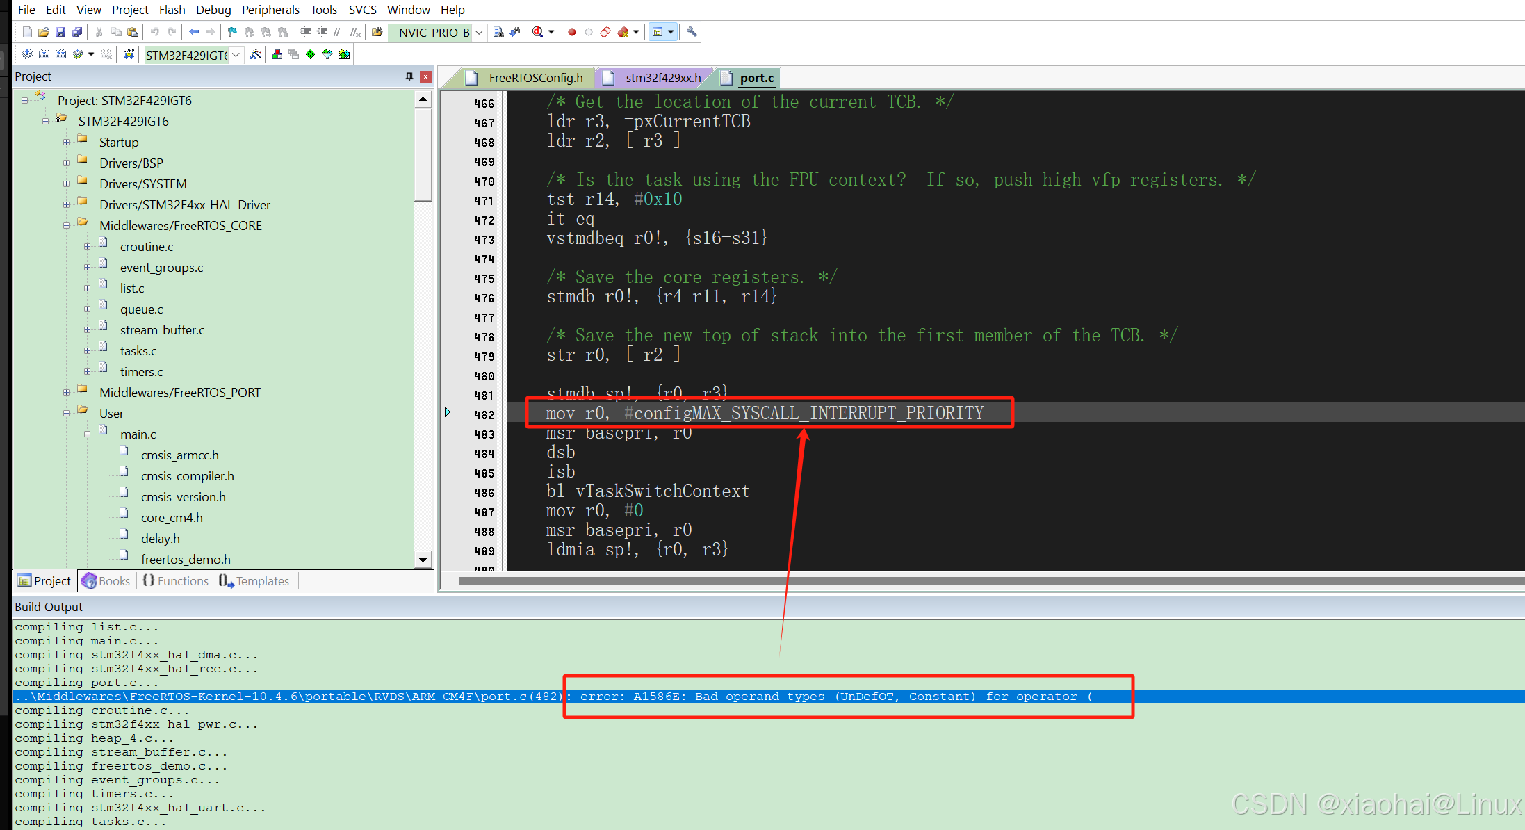Collapse the Middlewares/FreeRTOS_CORE folder
The height and width of the screenshot is (830, 1525).
[67, 226]
